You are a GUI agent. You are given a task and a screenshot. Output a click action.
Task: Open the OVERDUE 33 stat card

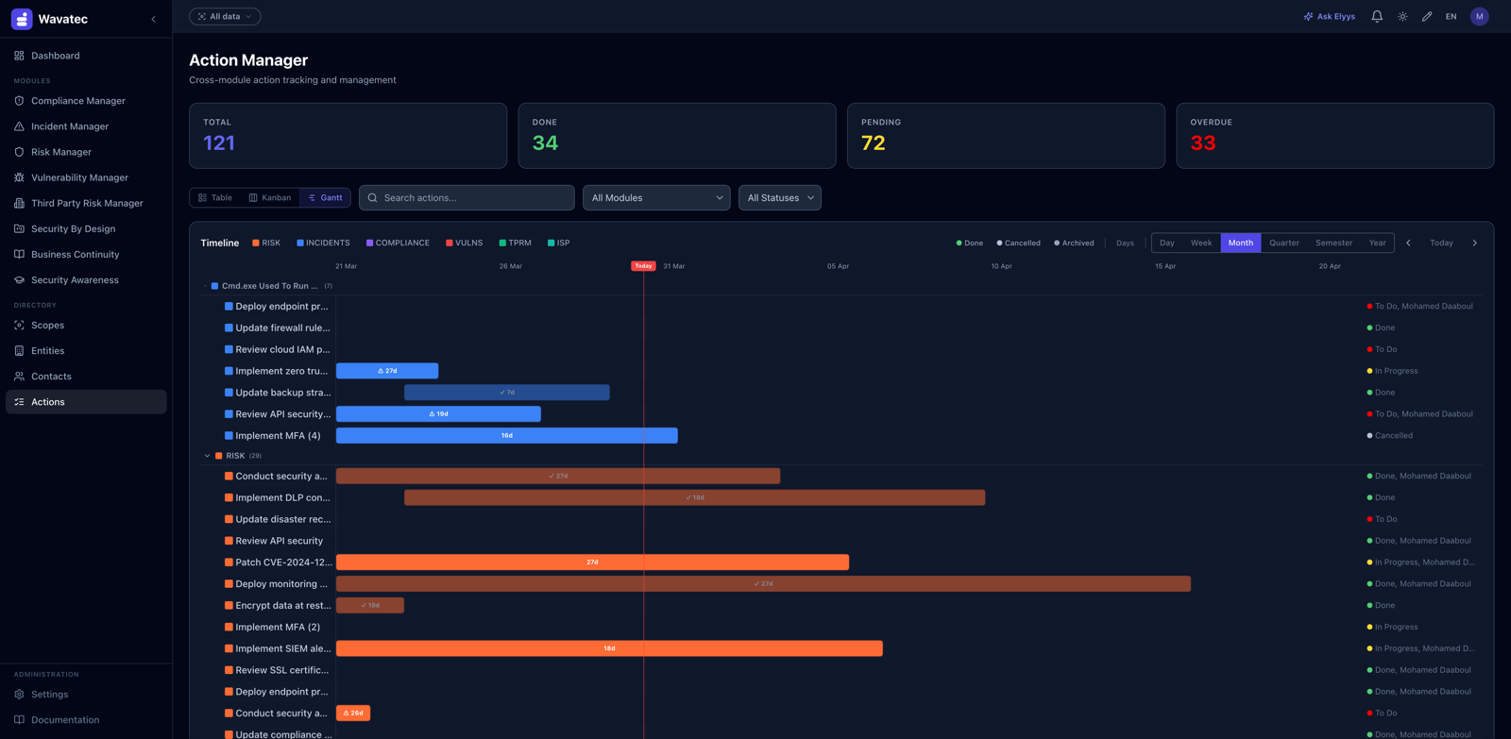(x=1334, y=136)
